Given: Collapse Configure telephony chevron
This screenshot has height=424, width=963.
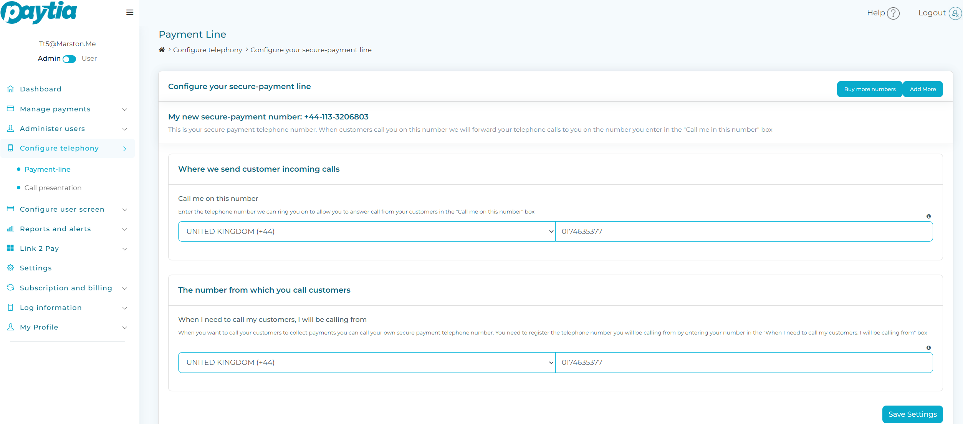Looking at the screenshot, I should [x=125, y=149].
